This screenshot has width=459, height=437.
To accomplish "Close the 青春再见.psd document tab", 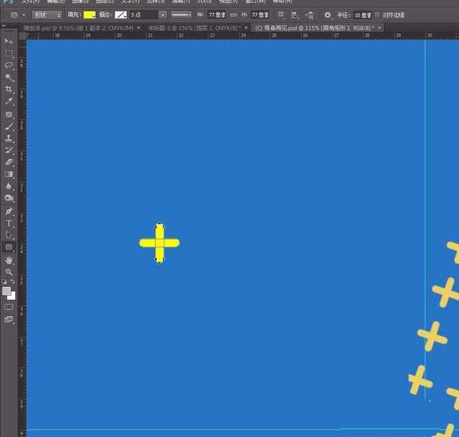I will point(379,28).
